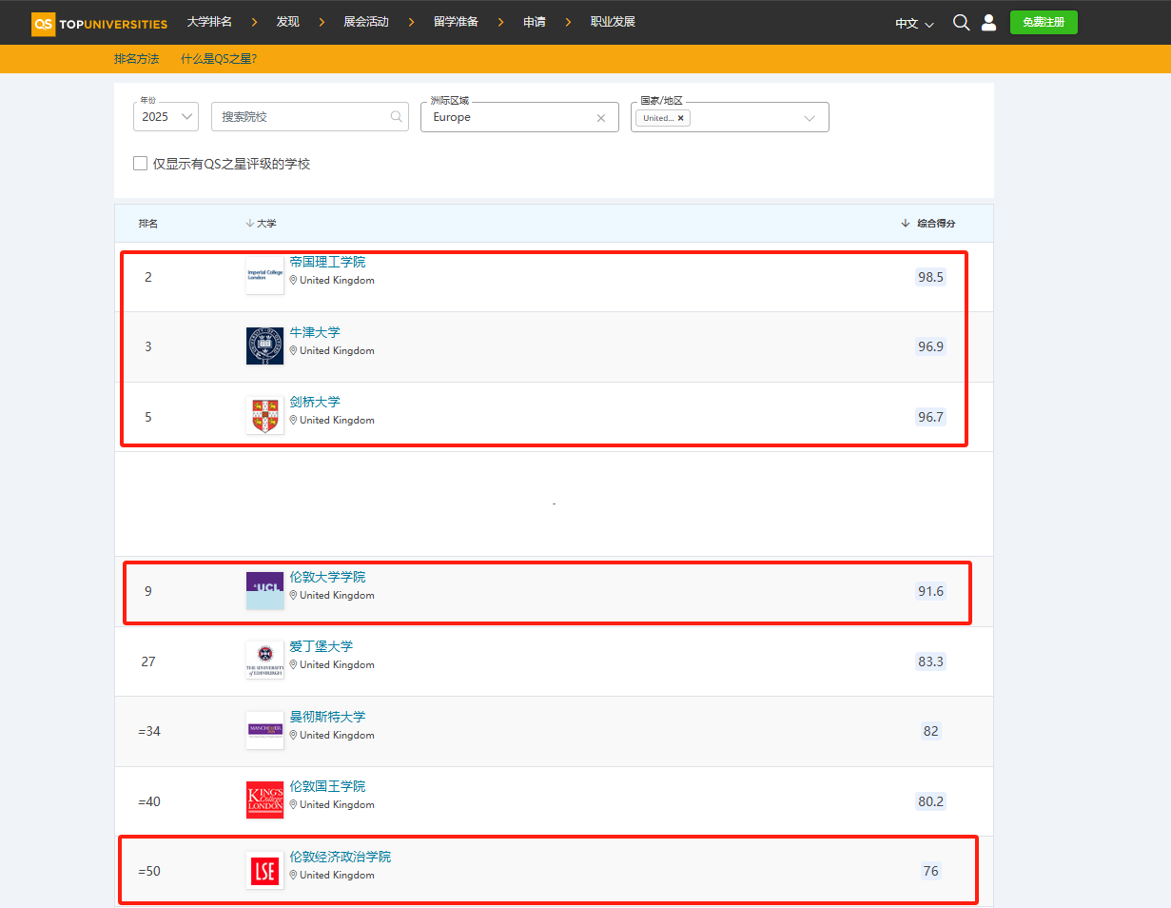The height and width of the screenshot is (908, 1171).
Task: Remove the United Kingdom country tag
Action: click(680, 118)
